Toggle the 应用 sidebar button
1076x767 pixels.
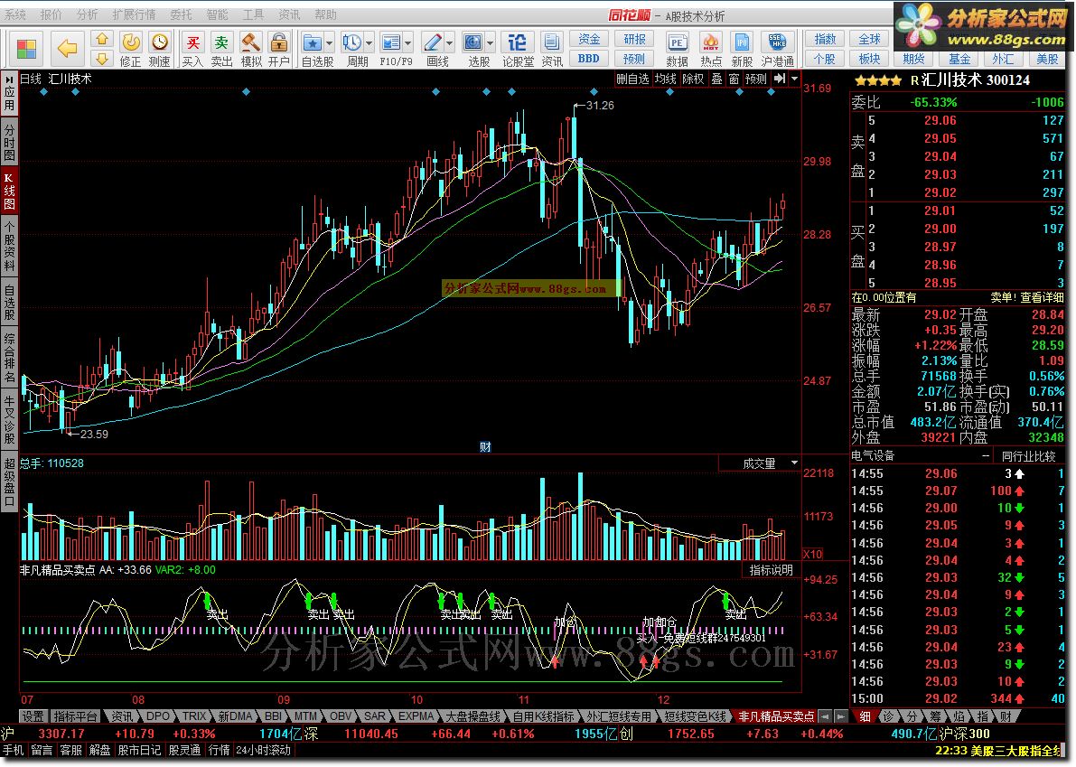point(9,93)
